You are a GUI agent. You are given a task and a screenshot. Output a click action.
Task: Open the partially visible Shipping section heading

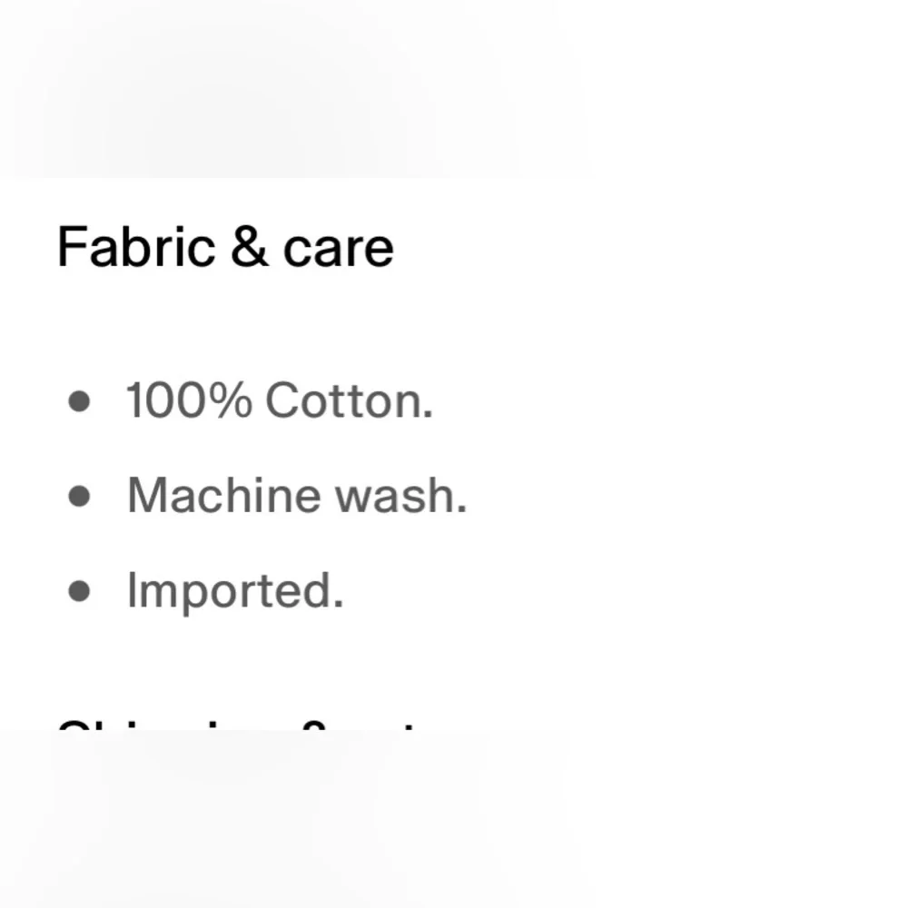[237, 725]
